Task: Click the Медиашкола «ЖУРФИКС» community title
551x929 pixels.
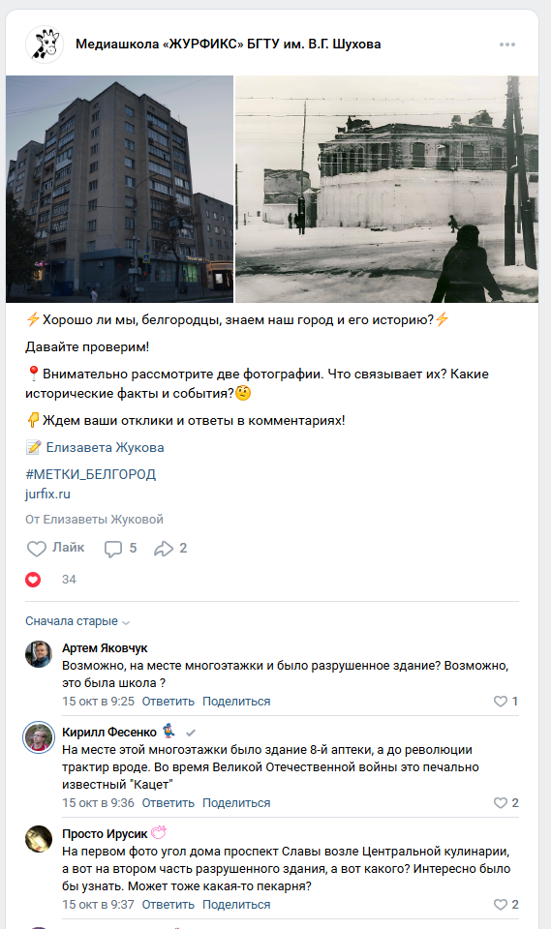Action: 228,44
